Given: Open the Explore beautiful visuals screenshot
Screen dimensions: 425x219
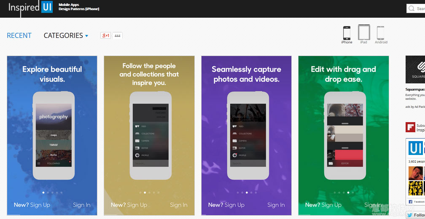Looking at the screenshot, I should (x=52, y=135).
